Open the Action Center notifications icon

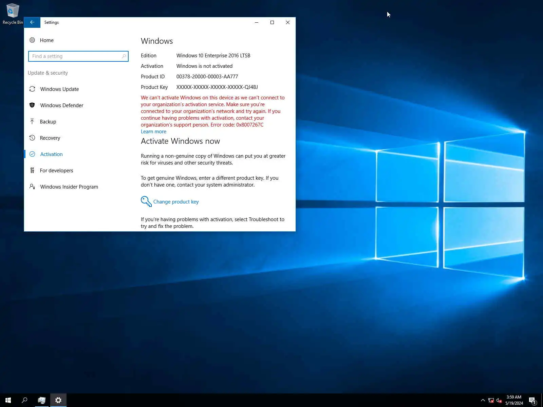532,400
